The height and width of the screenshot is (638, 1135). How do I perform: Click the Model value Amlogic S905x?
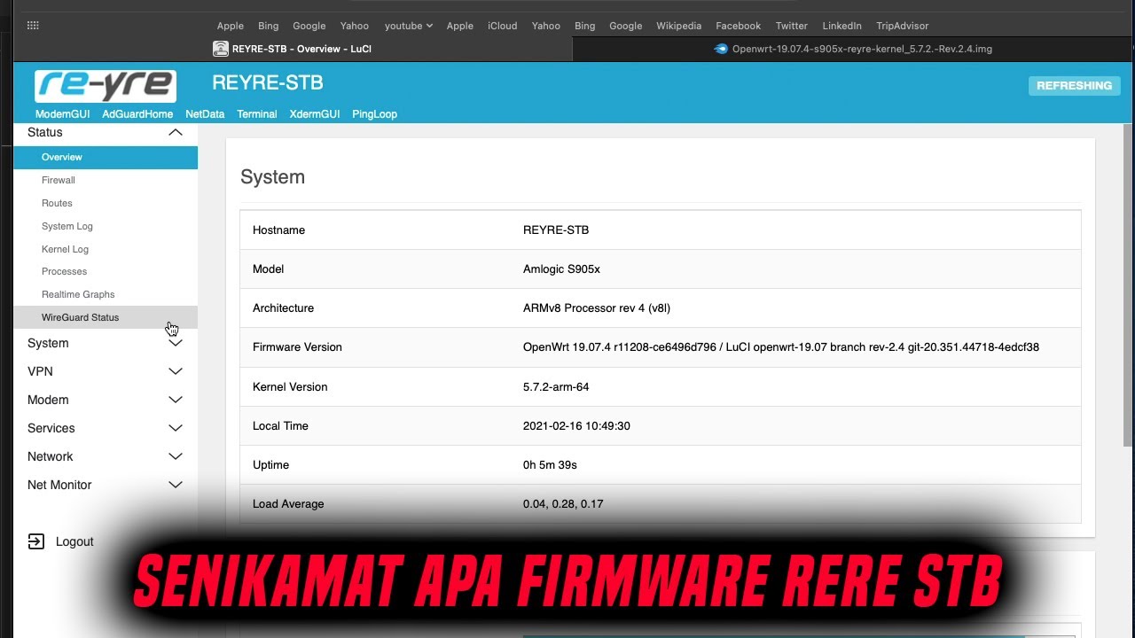[x=561, y=269]
